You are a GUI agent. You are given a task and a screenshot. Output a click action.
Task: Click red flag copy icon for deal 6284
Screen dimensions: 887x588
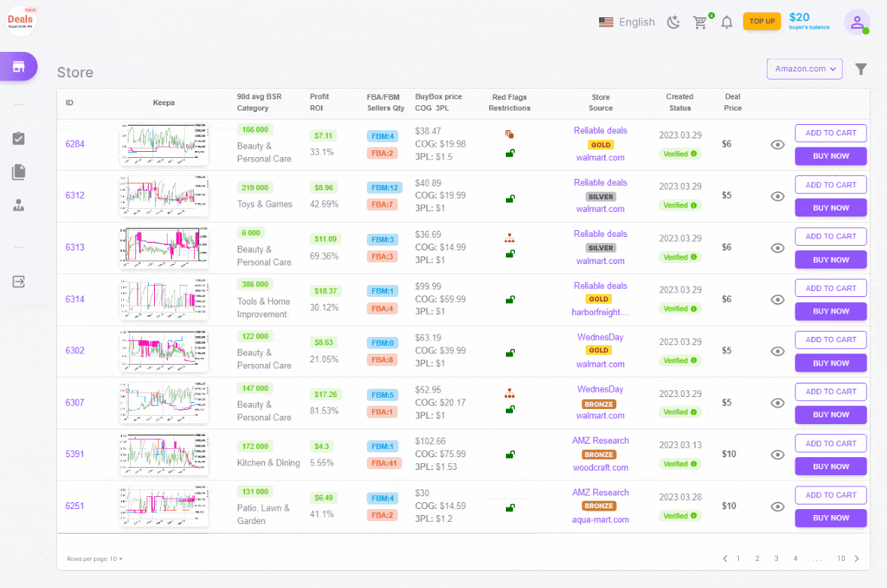[510, 134]
